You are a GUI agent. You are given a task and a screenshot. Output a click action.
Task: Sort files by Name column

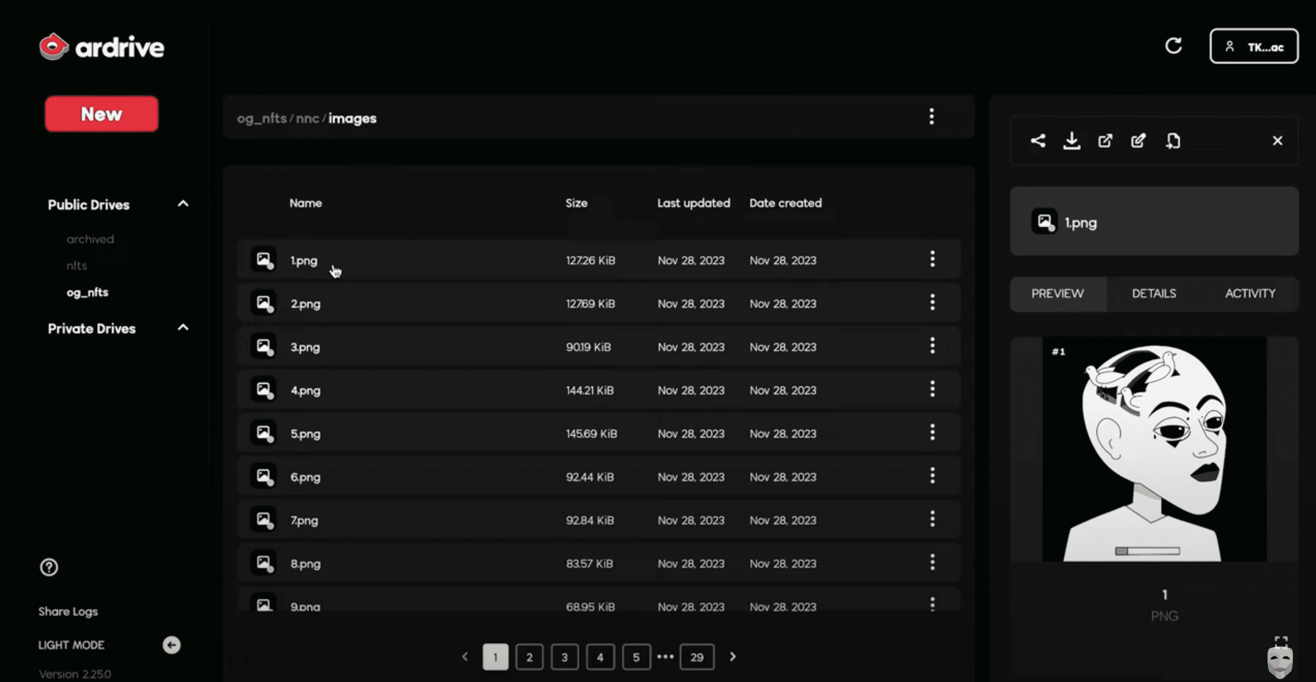click(x=305, y=203)
